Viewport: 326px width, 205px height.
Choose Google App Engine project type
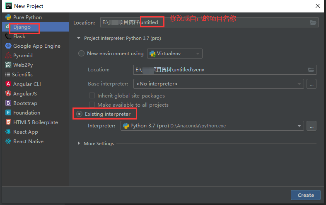pos(36,46)
